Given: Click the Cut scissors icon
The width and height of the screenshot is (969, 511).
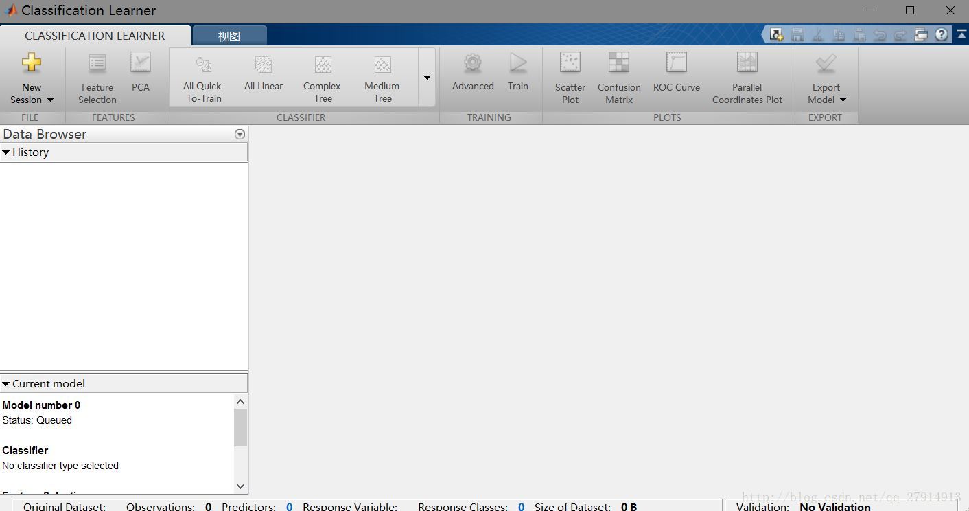Looking at the screenshot, I should (x=818, y=34).
